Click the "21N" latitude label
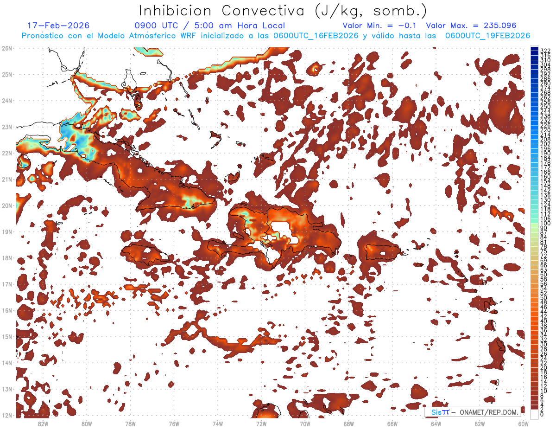Viewport: 556px width, 430px height. tap(7, 179)
